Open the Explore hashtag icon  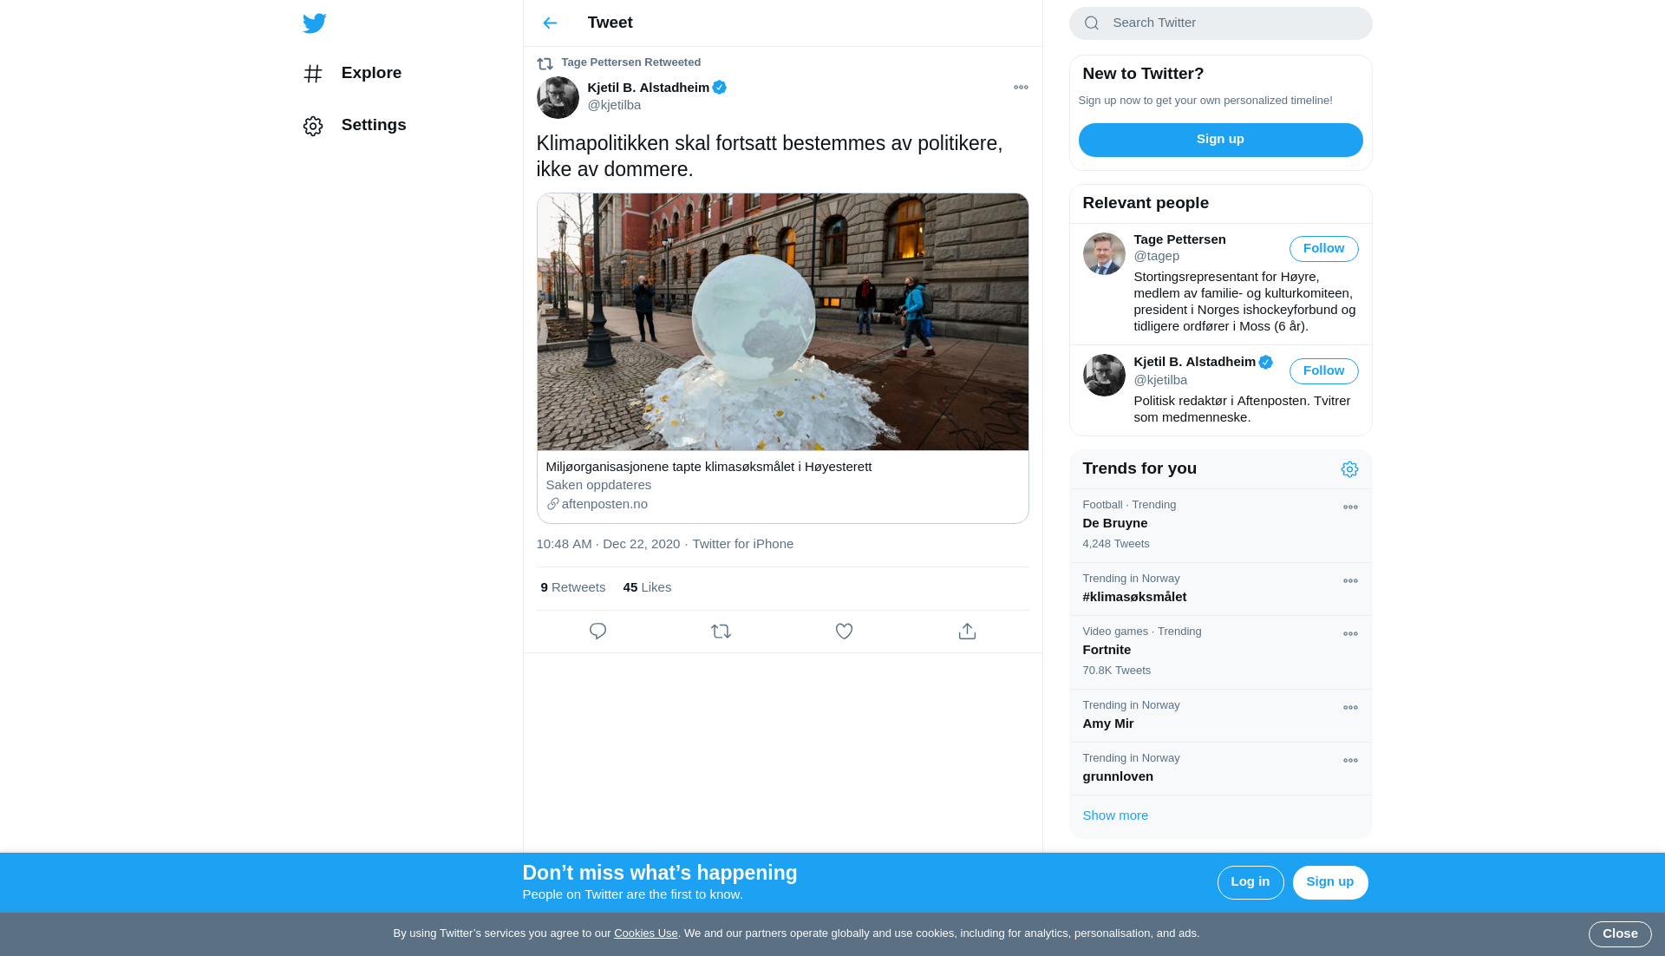click(313, 74)
